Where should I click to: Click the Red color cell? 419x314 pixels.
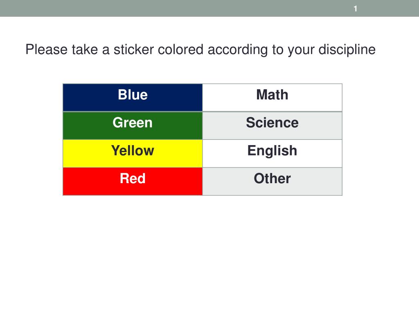133,182
